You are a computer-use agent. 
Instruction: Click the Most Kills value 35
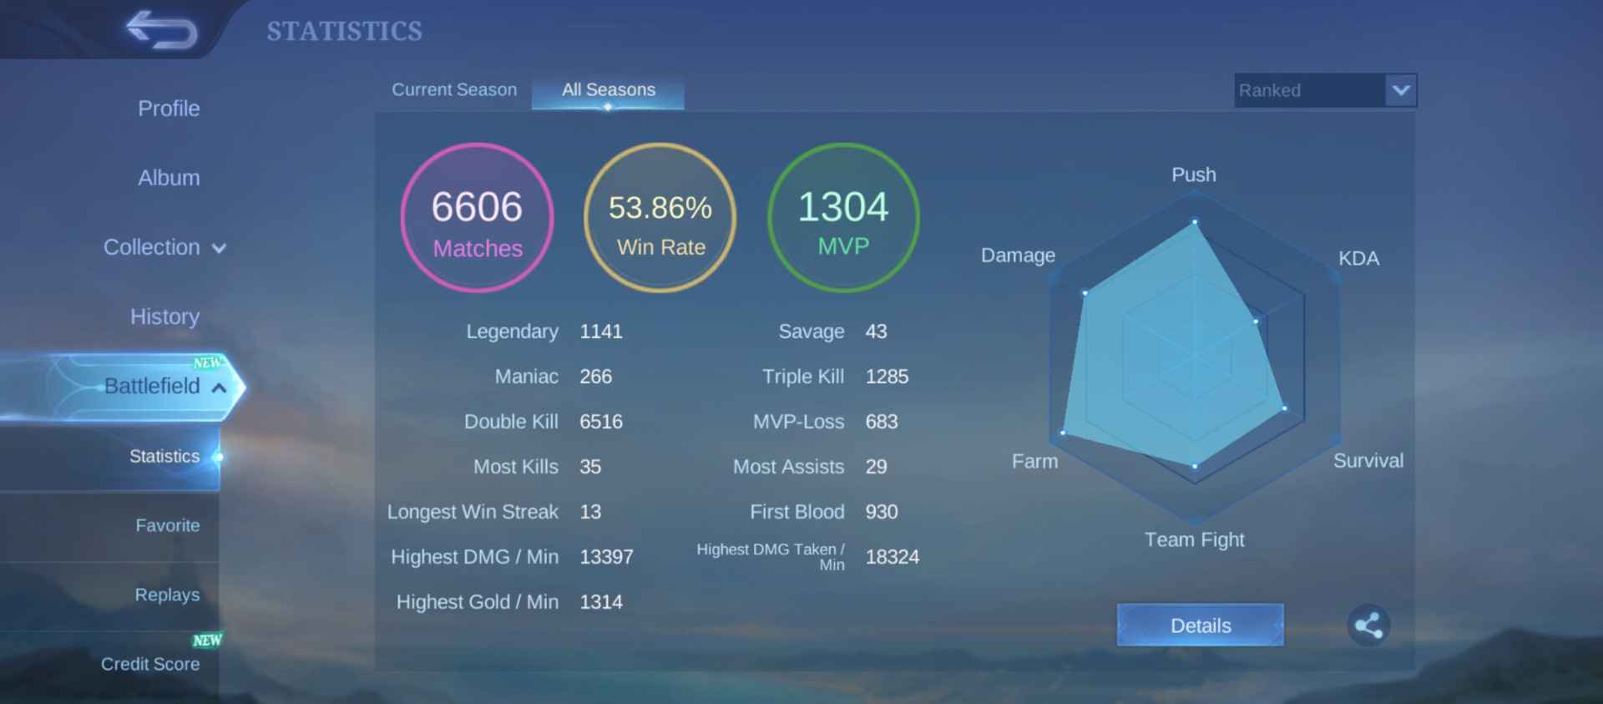point(590,467)
